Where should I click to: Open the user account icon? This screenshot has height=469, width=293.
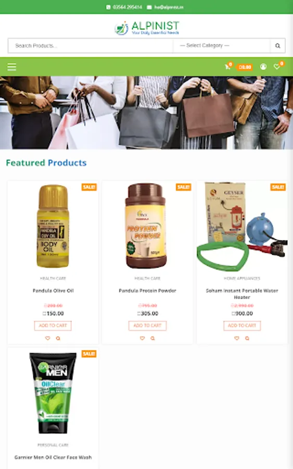click(x=263, y=67)
